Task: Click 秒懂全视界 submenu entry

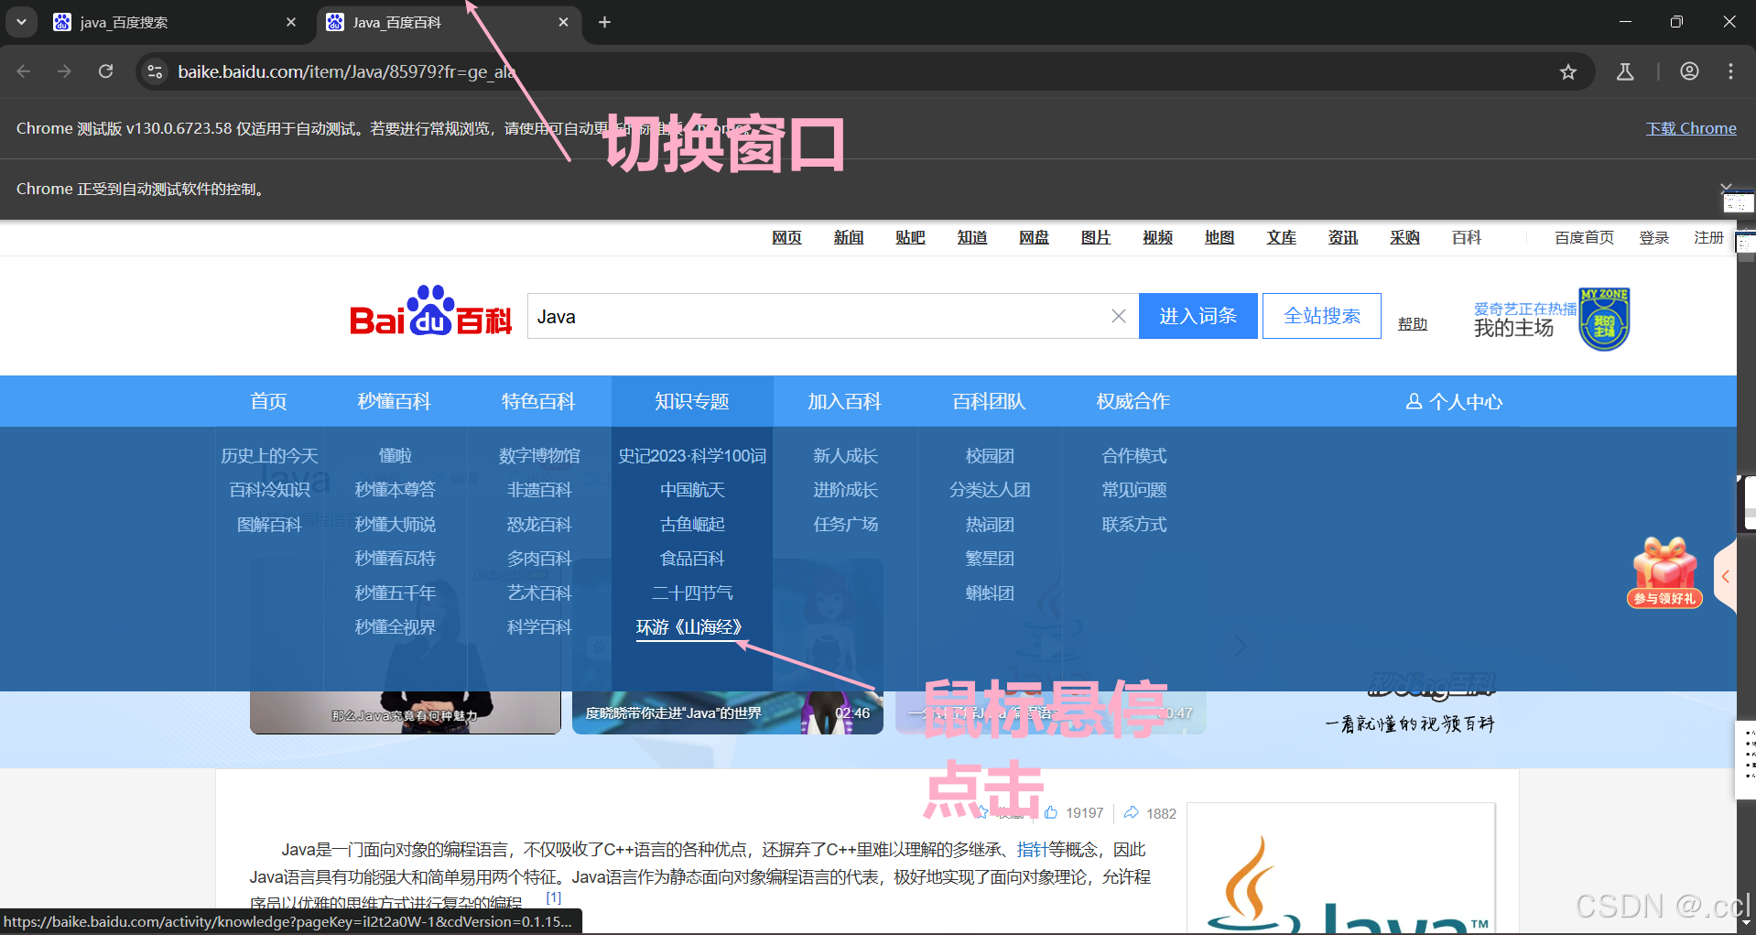Action: pos(395,627)
